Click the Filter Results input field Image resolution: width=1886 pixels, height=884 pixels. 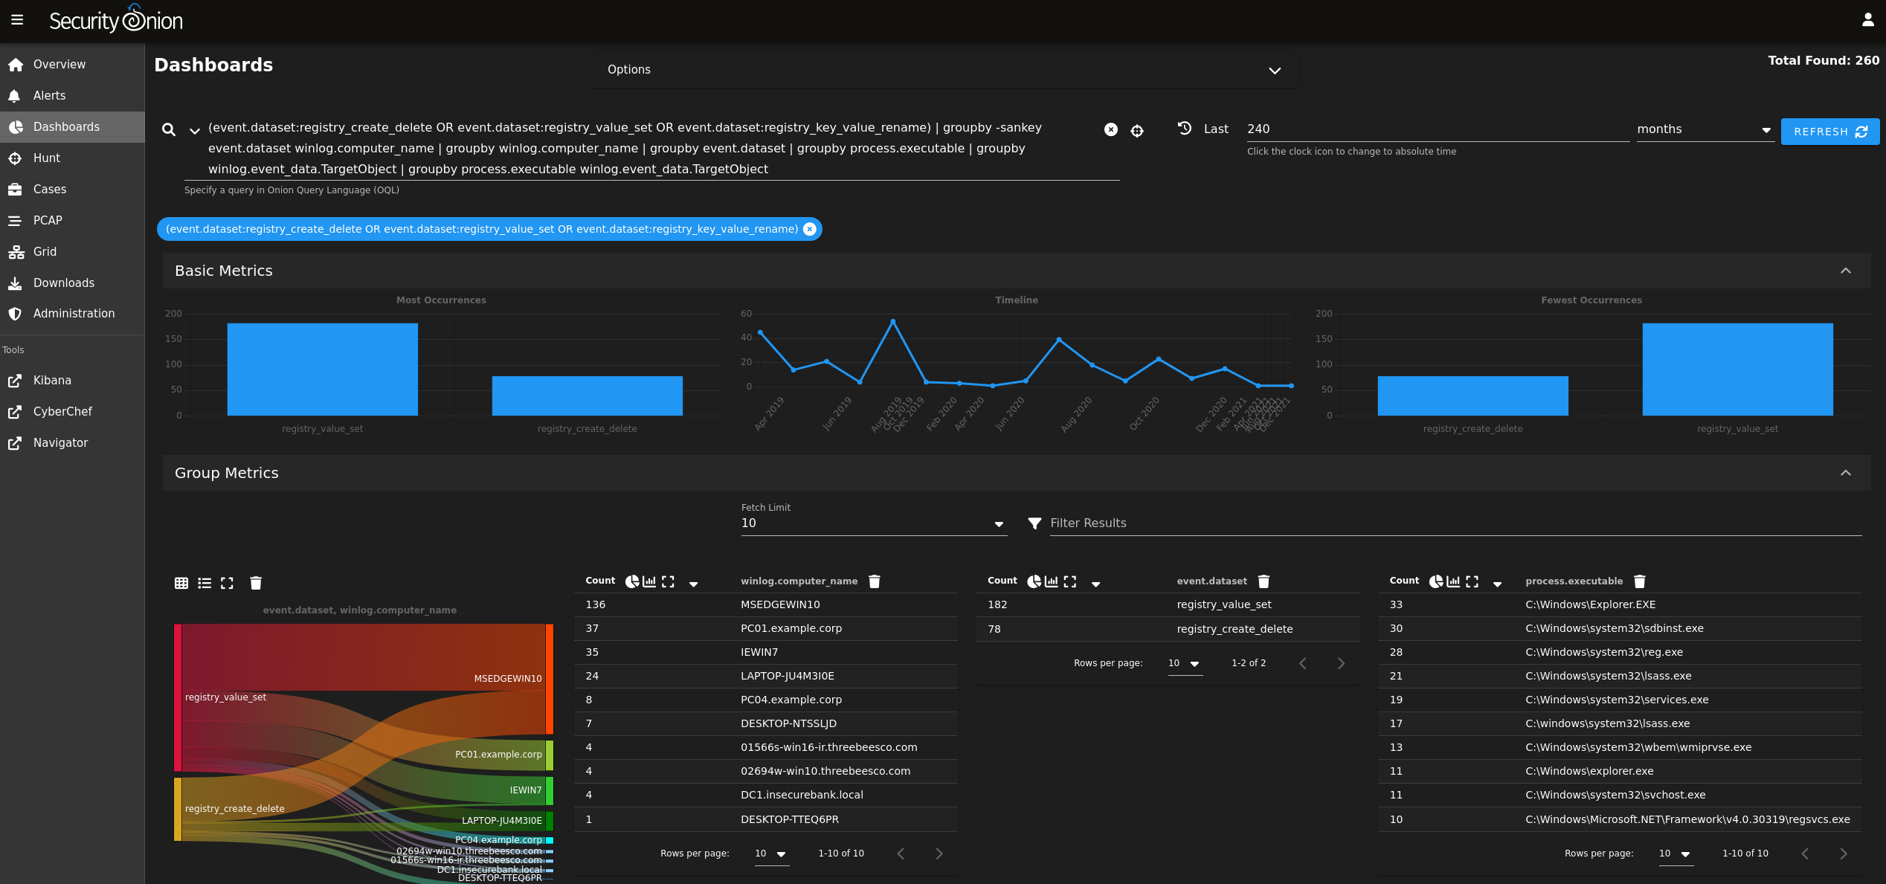(x=1450, y=523)
